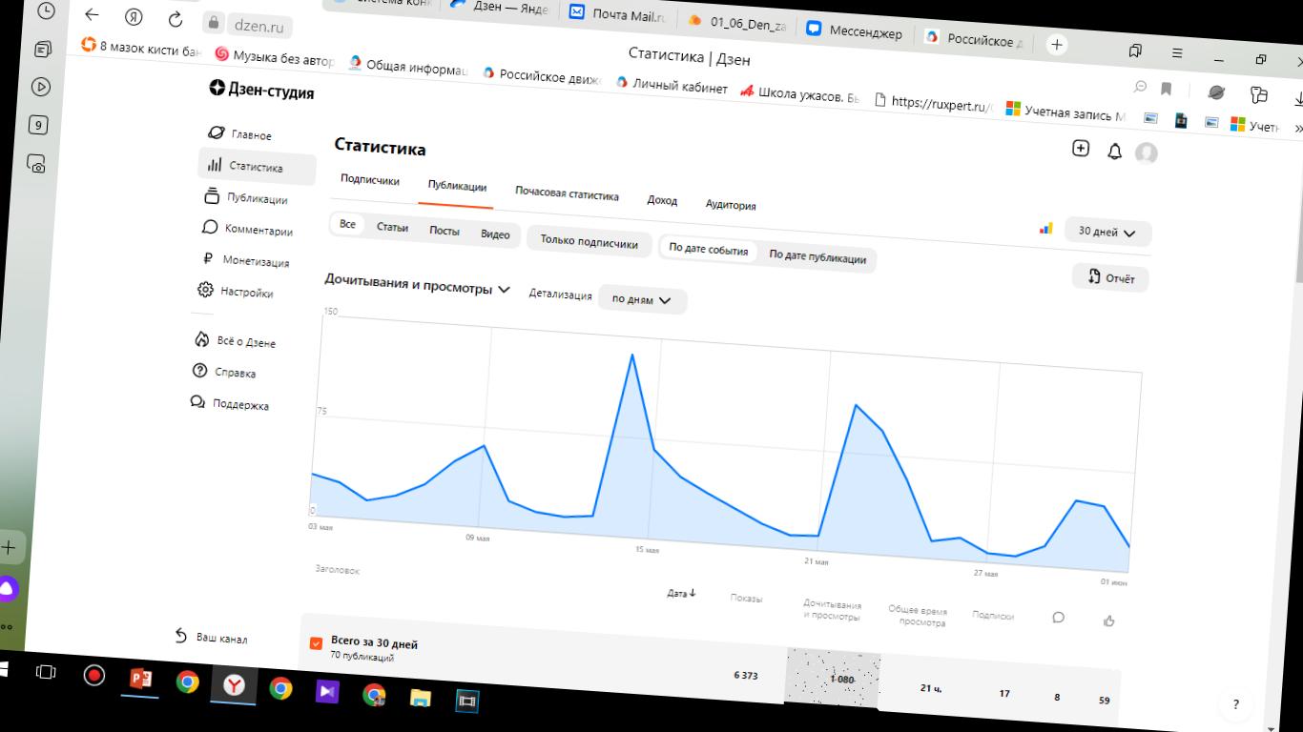The height and width of the screenshot is (732, 1303).
Task: Click the padlock site security icon
Action: (x=213, y=23)
